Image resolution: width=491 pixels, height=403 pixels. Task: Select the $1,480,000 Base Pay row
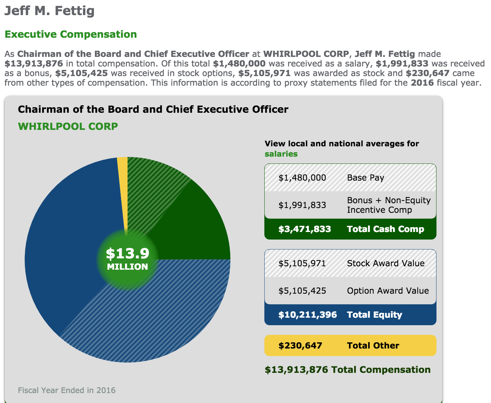(350, 178)
